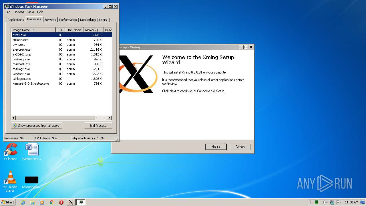Select is-E8G61.tmp process row
The height and width of the screenshot is (206, 366).
tap(61, 54)
